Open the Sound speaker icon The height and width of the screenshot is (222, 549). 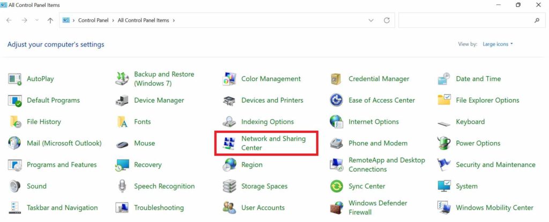(14, 186)
